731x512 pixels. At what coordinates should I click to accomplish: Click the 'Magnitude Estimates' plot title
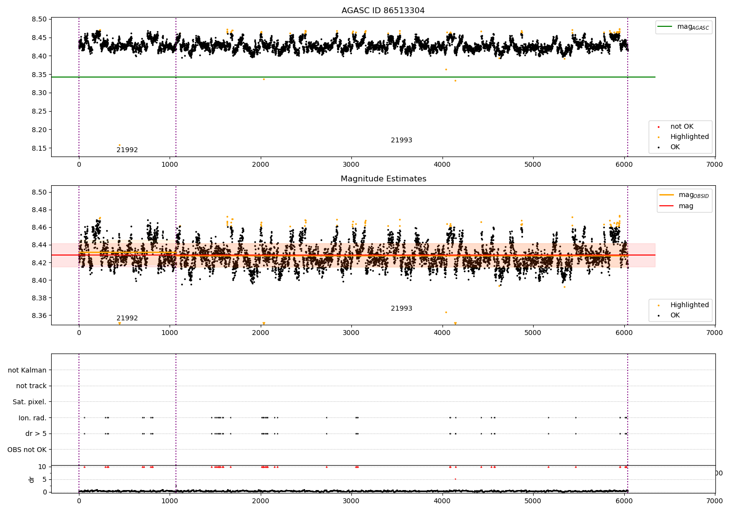point(383,179)
